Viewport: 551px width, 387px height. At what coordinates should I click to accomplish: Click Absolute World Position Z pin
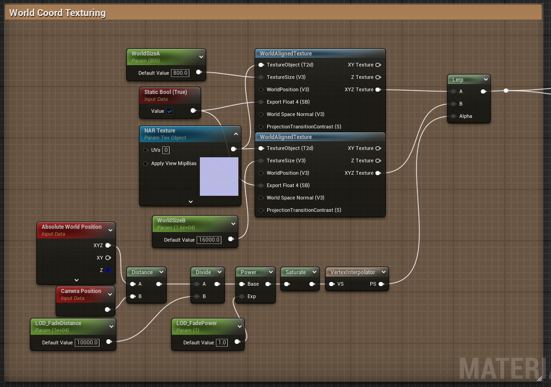click(108, 270)
